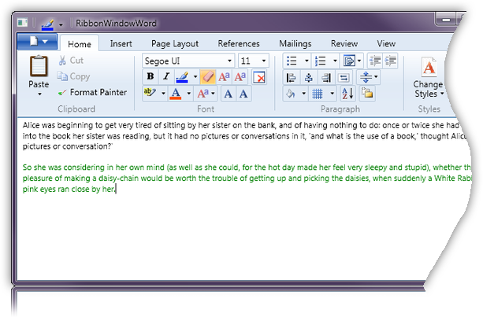This screenshot has height=317, width=483.
Task: Click the red X delete formatting icon
Action: click(259, 77)
